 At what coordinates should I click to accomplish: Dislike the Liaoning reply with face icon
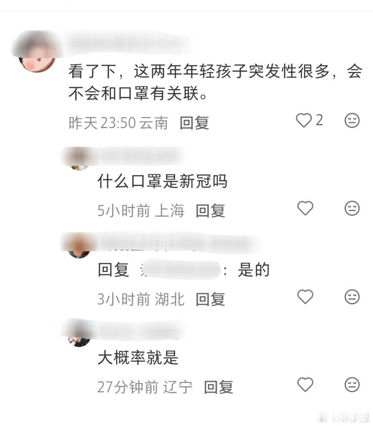coord(352,385)
